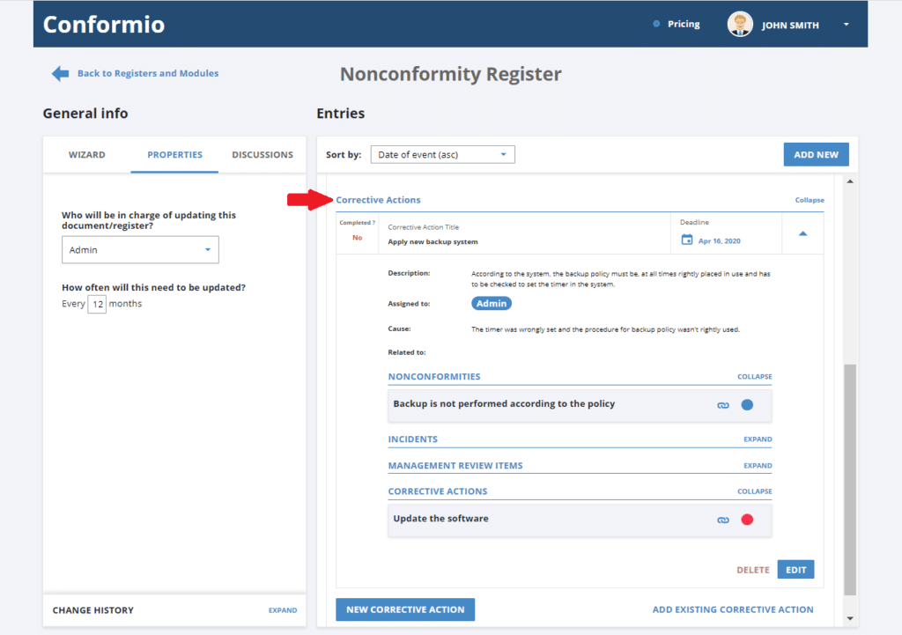Image resolution: width=902 pixels, height=635 pixels.
Task: Click ADD EXISTING CORRECTIVE ACTION
Action: (732, 609)
